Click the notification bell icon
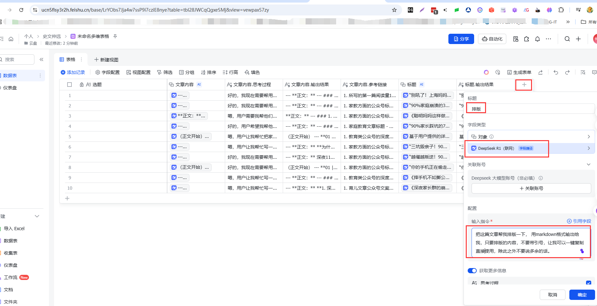Screen dimensions: 597x306 pyautogui.click(x=537, y=39)
